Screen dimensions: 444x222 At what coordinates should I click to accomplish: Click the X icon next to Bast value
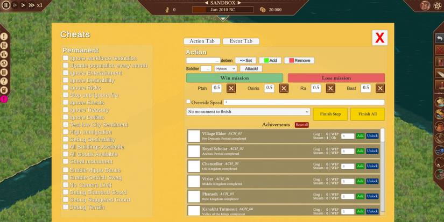click(x=380, y=88)
